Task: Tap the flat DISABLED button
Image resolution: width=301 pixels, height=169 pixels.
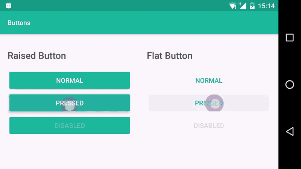Action: point(209,125)
